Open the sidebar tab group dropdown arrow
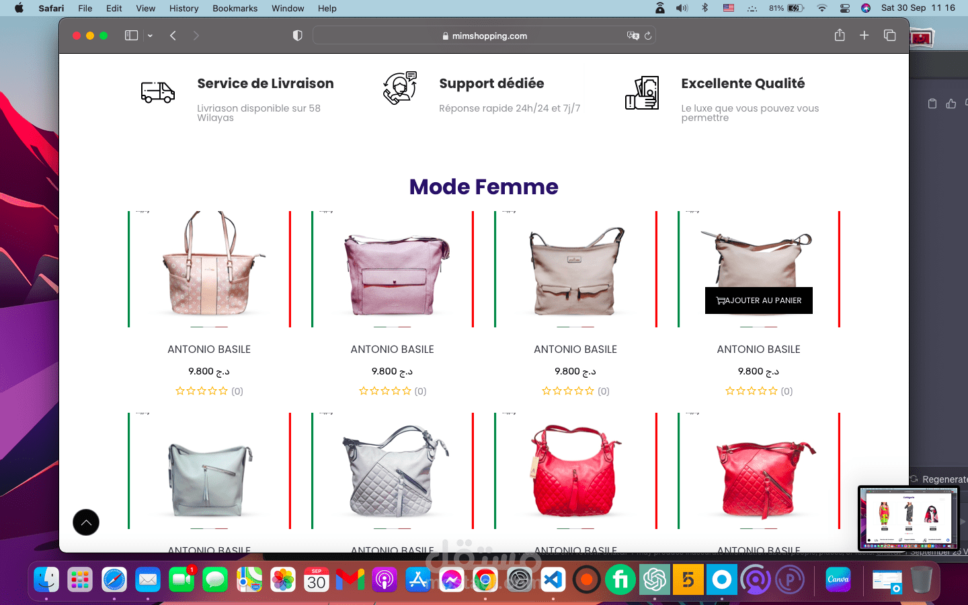This screenshot has width=968, height=605. tap(150, 36)
